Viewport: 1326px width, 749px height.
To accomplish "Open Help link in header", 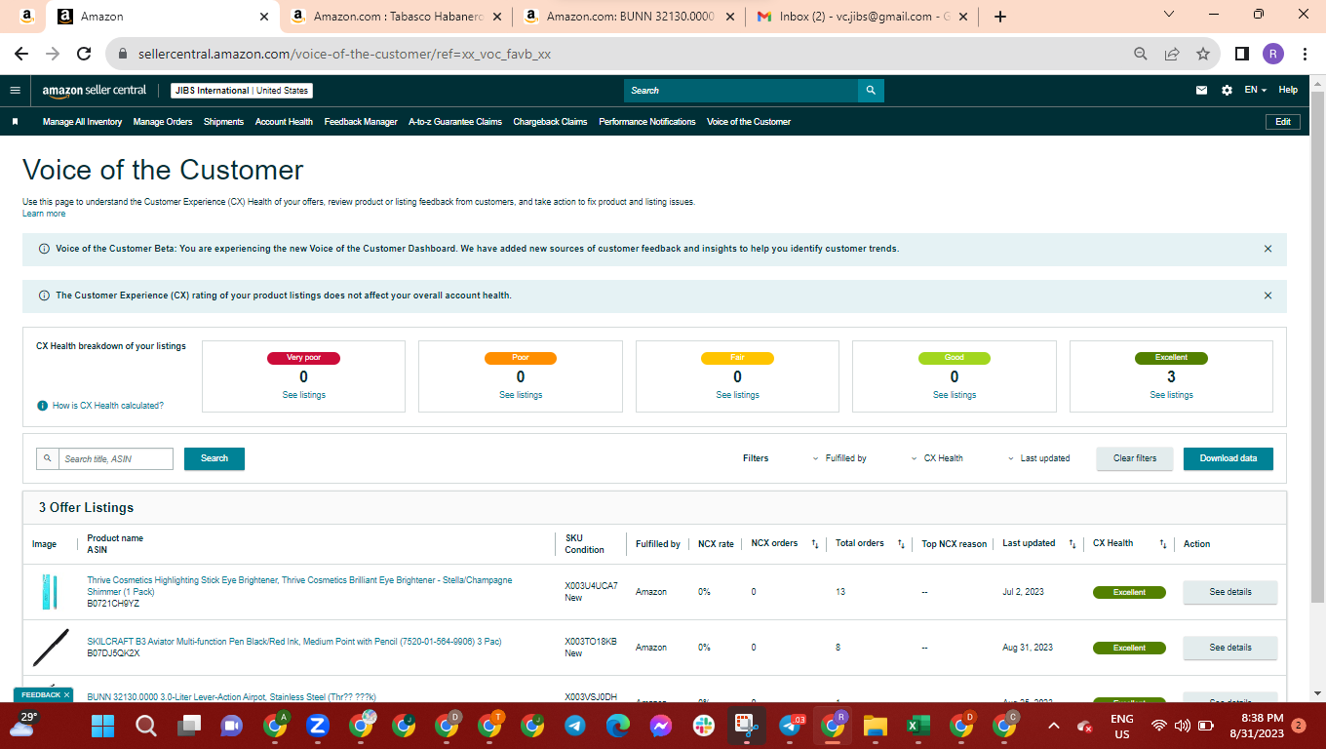I will point(1288,90).
